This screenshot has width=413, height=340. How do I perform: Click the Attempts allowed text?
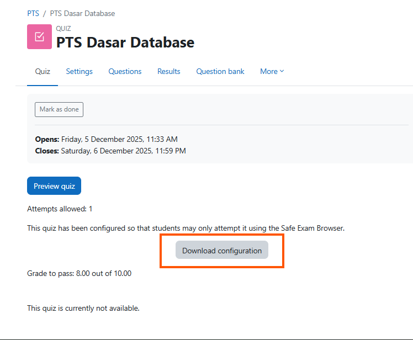tap(60, 209)
